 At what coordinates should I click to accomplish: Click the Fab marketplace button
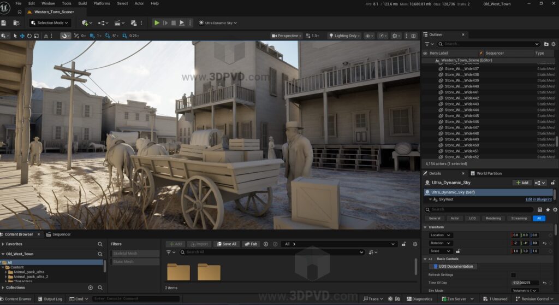tap(251, 244)
